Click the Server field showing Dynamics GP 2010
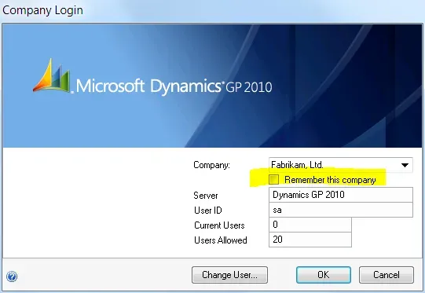The width and height of the screenshot is (425, 293). point(341,195)
